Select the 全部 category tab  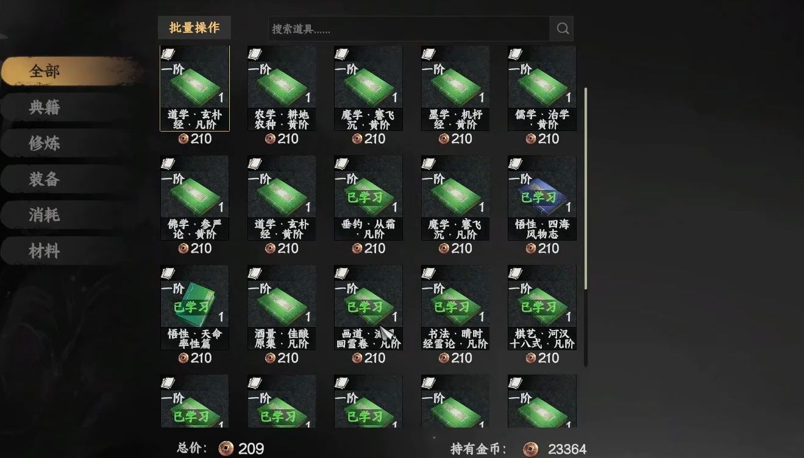click(x=44, y=71)
